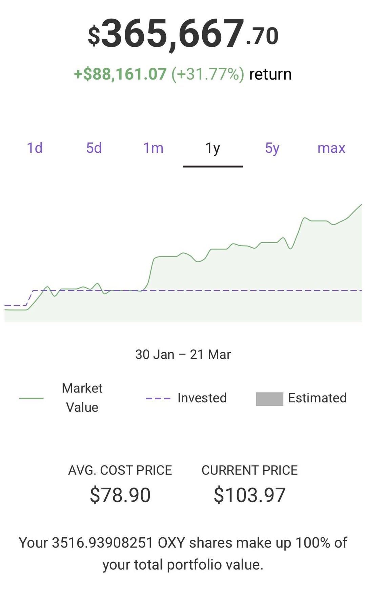Click the +$88,161.07 return amount
The height and width of the screenshot is (592, 366).
pyautogui.click(x=120, y=74)
